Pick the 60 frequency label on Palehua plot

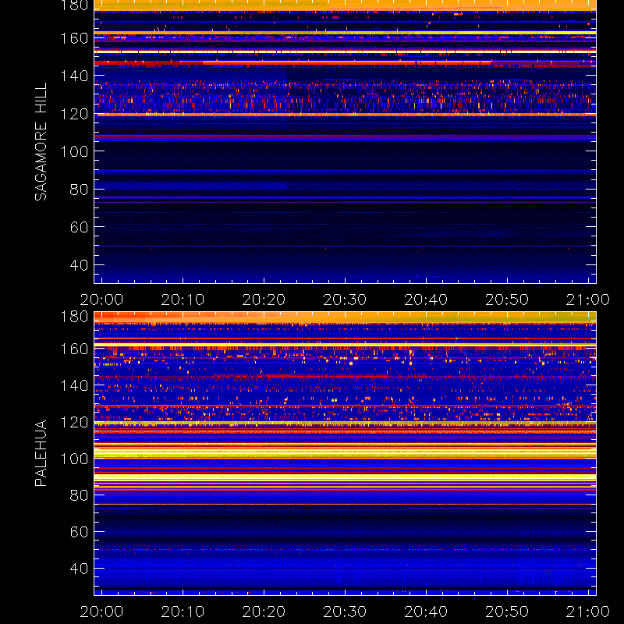tap(79, 532)
